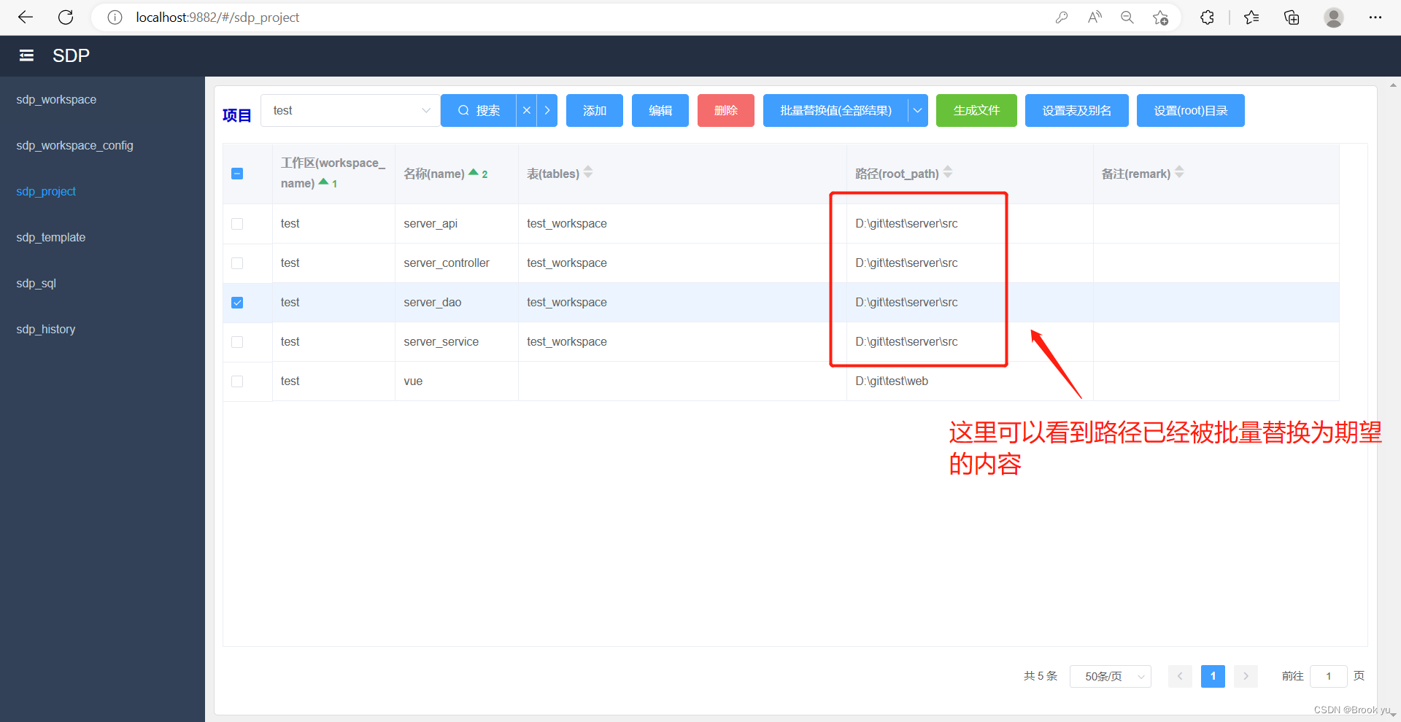The width and height of the screenshot is (1401, 722).
Task: Click the 编辑 edit button
Action: point(660,110)
